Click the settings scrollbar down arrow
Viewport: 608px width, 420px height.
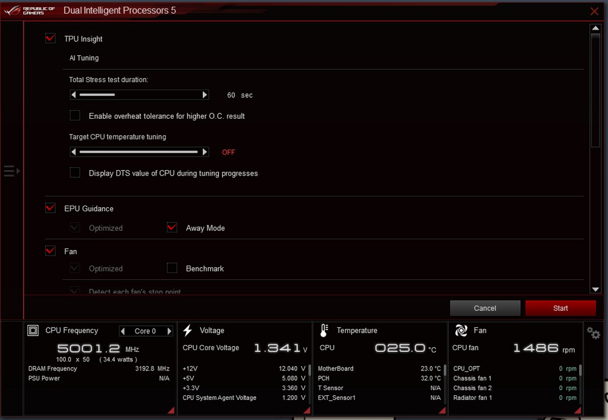pyautogui.click(x=596, y=289)
